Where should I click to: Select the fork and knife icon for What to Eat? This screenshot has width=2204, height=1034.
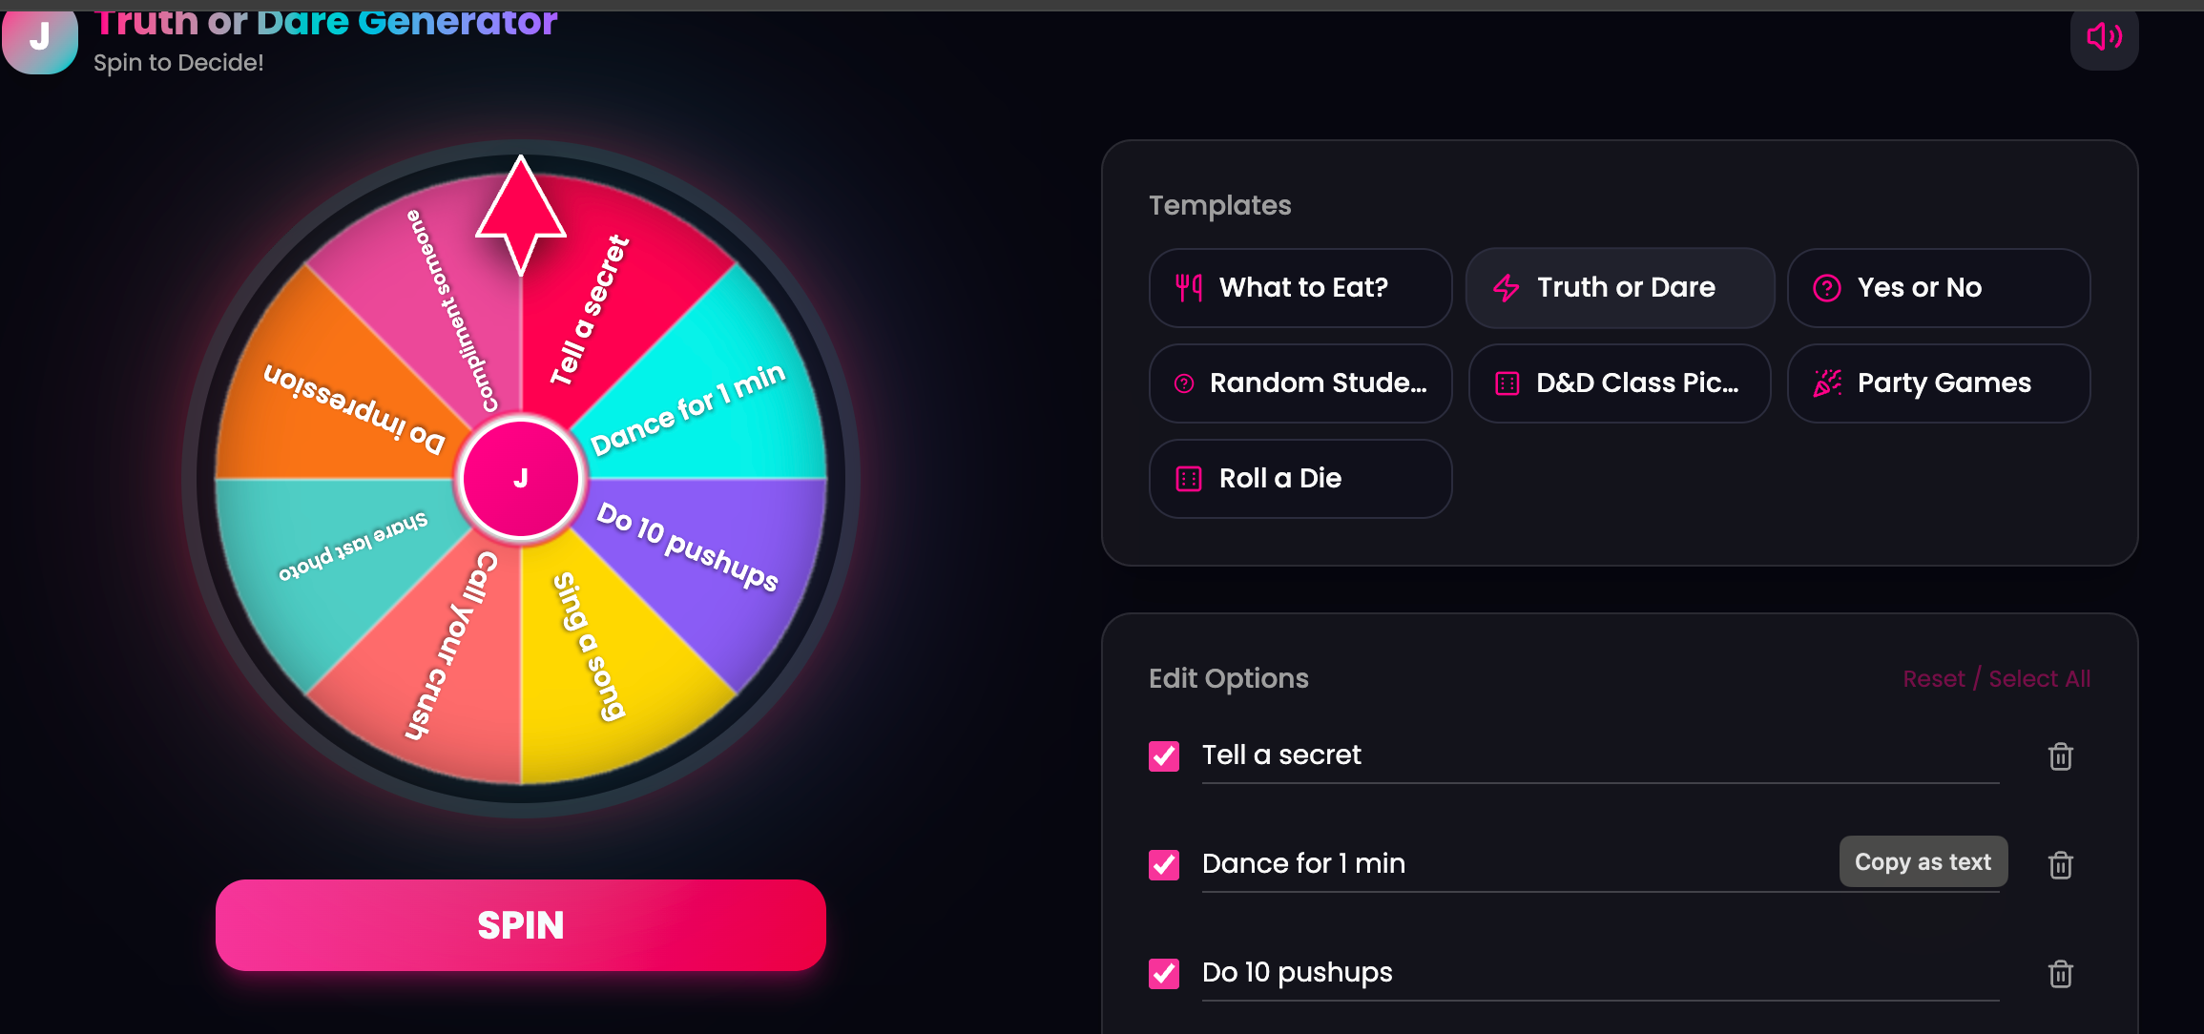pyautogui.click(x=1187, y=287)
